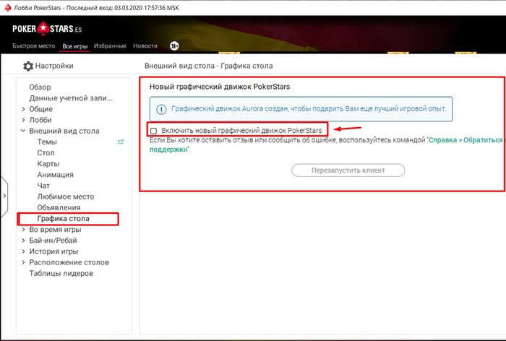
Task: Select Темы settings item
Action: coord(47,142)
